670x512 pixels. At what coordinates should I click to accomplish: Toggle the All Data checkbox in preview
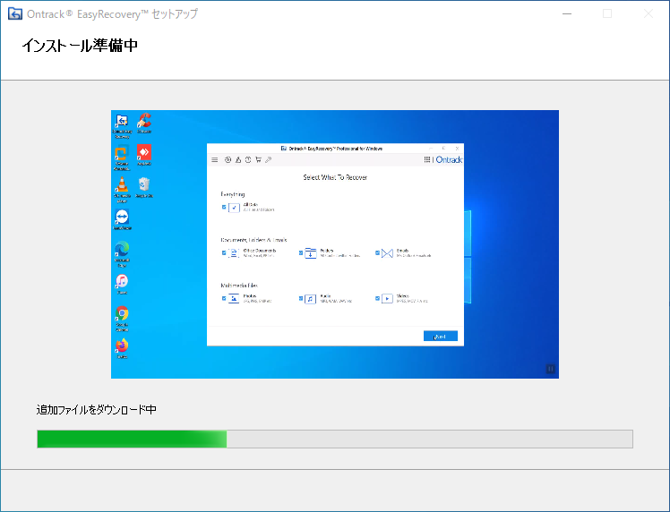pyautogui.click(x=224, y=207)
